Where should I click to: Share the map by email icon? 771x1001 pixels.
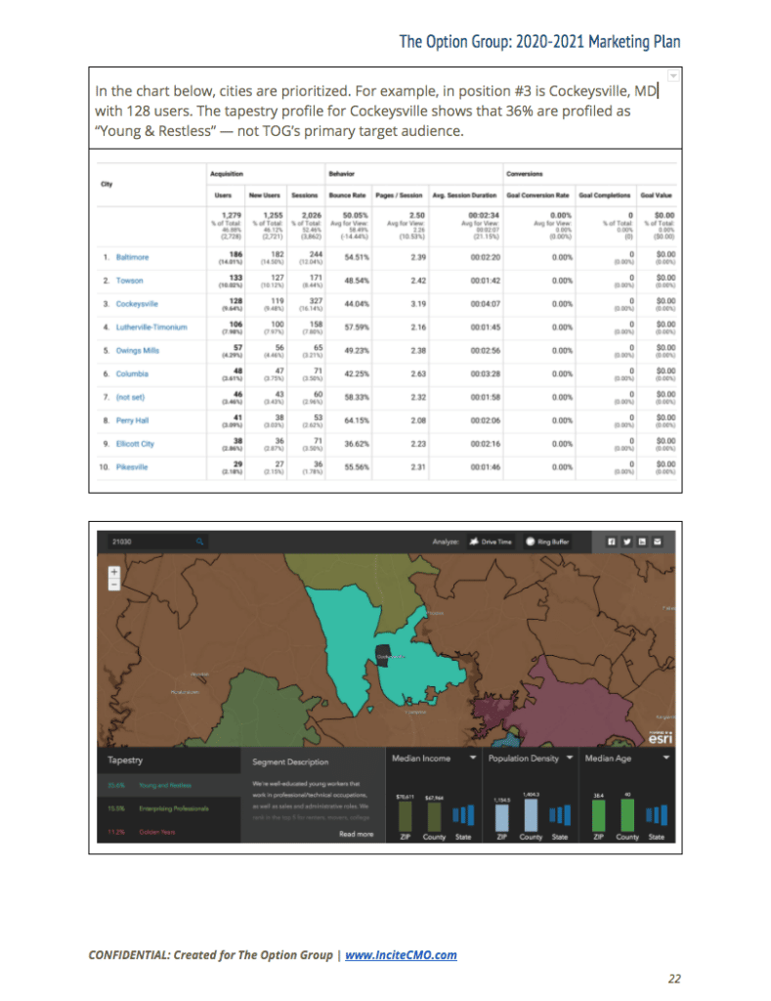(x=658, y=542)
